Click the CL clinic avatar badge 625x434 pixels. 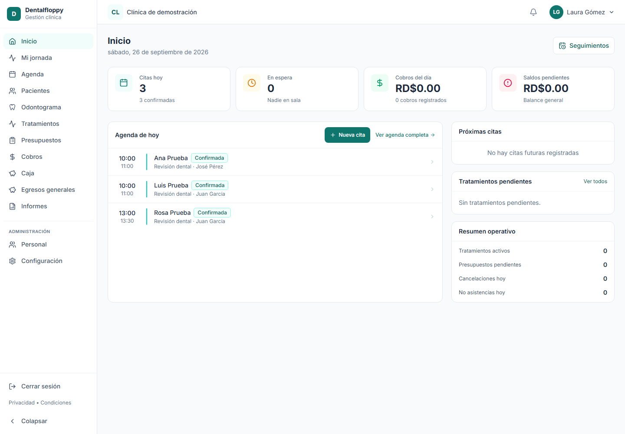coord(115,12)
